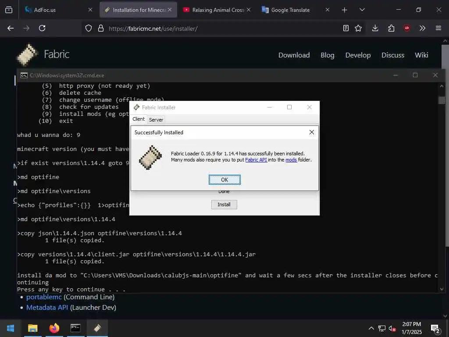
Task: Click the browser page vertical scrollbar
Action: (445, 145)
